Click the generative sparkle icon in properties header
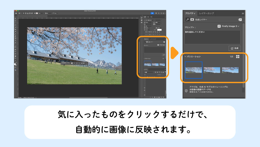260x147 pixels. click(187, 20)
